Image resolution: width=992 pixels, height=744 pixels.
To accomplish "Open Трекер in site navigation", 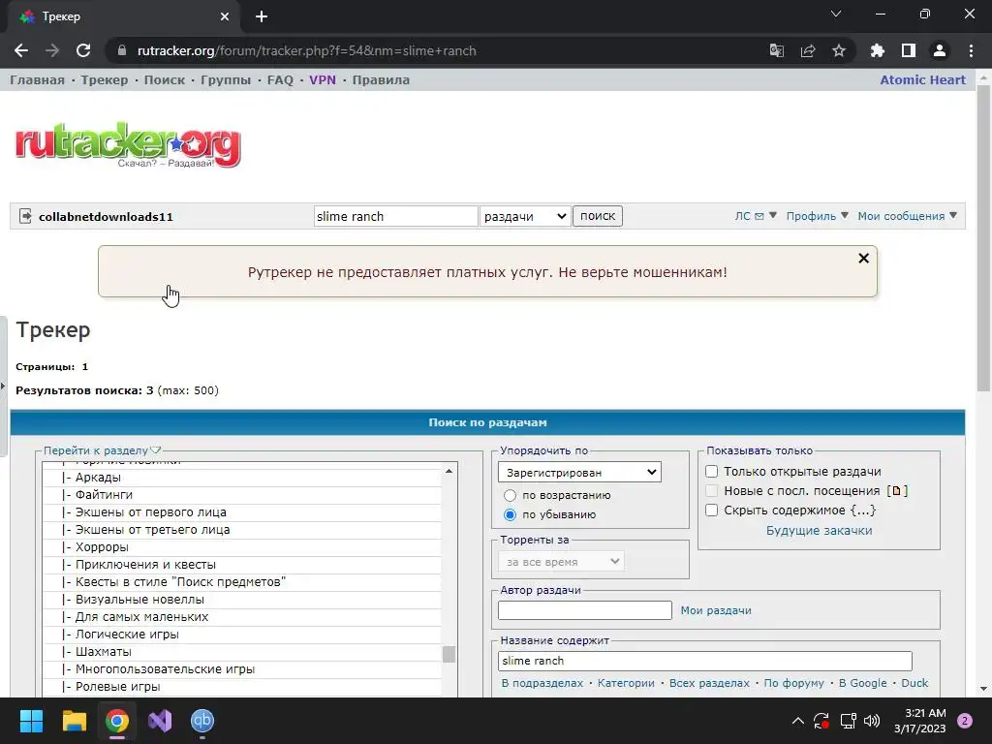I will point(105,79).
